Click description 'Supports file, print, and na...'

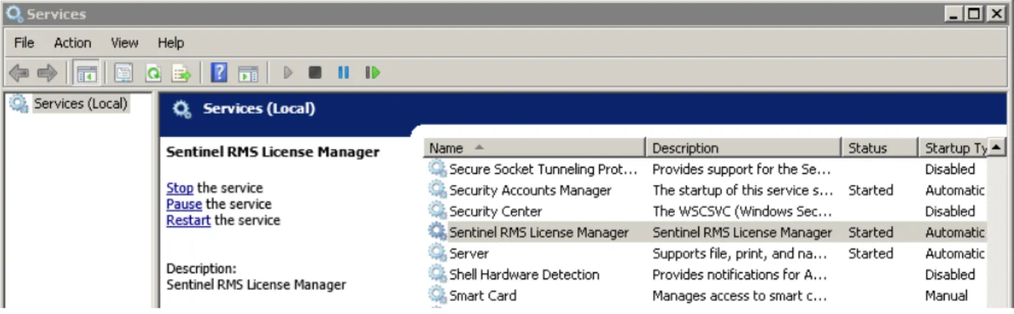click(x=739, y=253)
